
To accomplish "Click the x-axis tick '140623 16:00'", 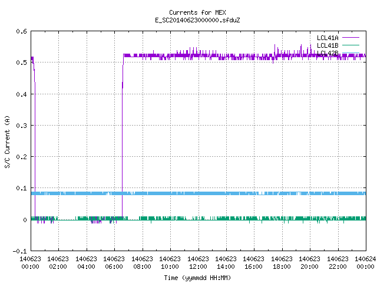I will (x=254, y=263).
